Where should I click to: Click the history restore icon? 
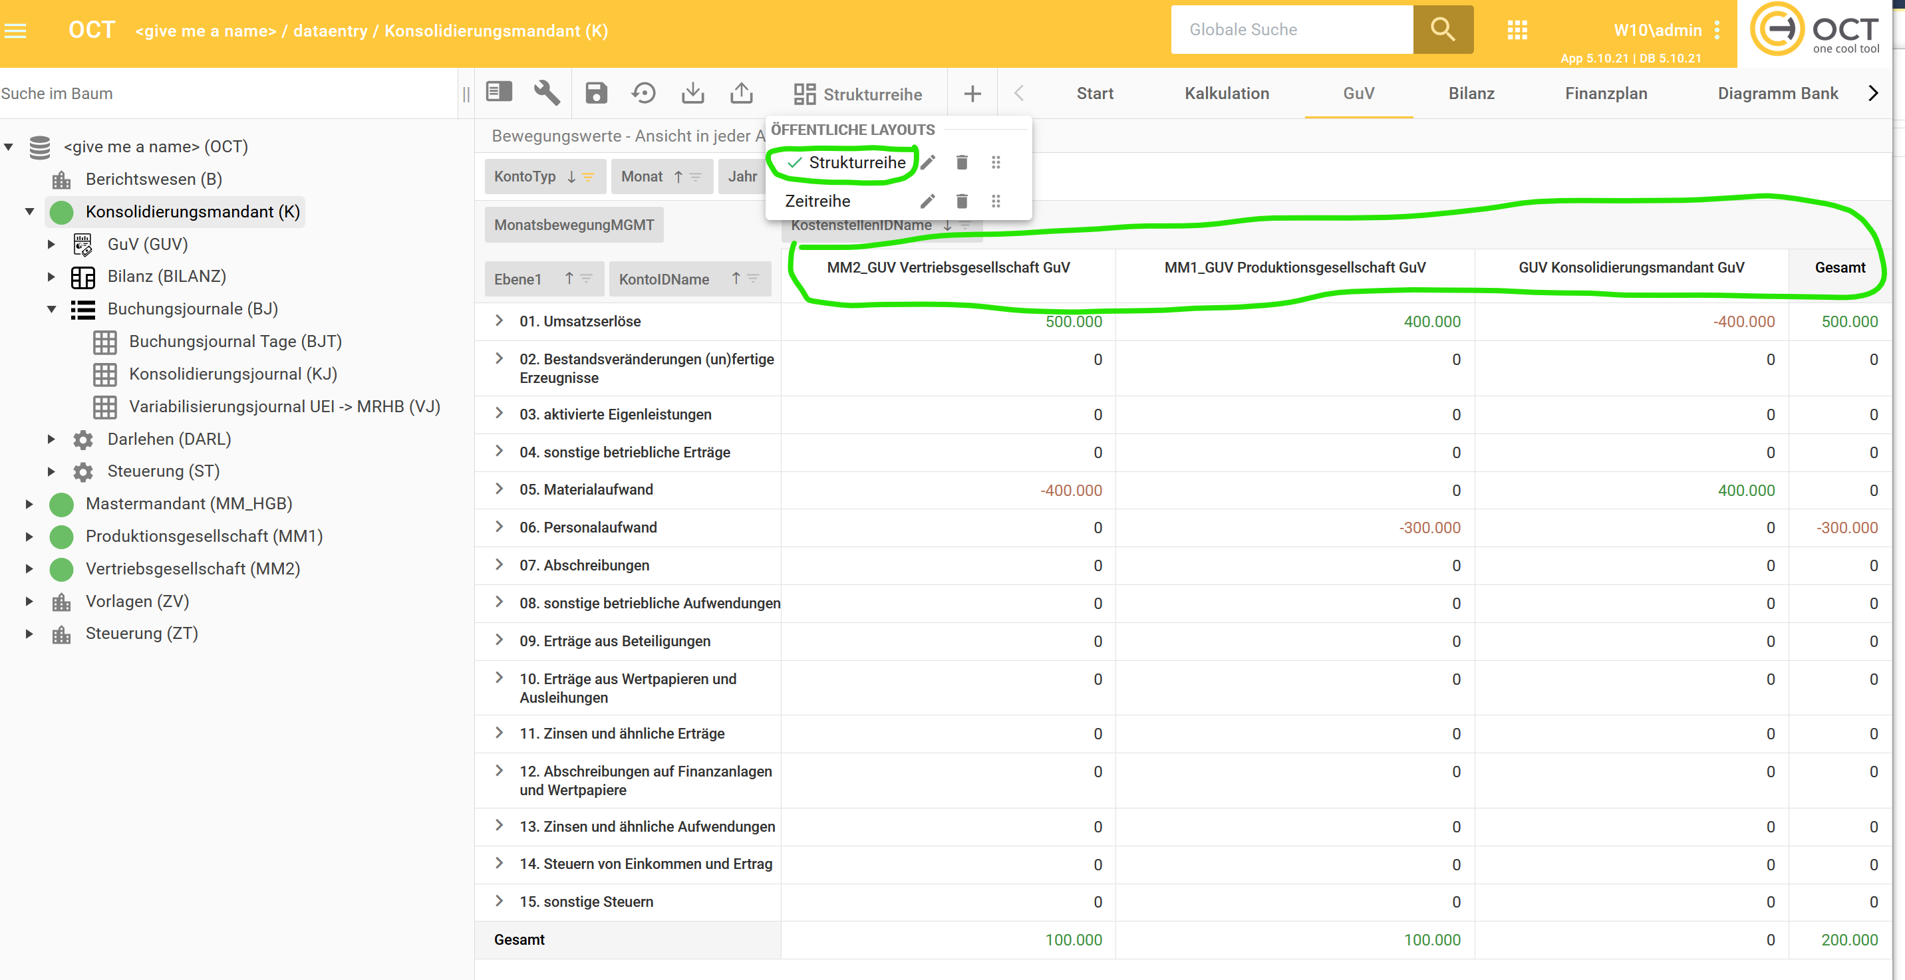click(x=643, y=94)
